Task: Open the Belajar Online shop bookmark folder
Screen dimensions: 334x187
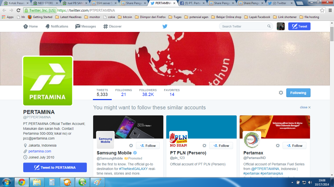Action: (x=226, y=17)
